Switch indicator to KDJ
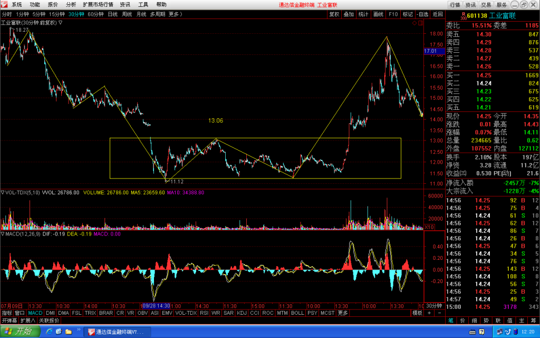540x338 pixels. pyautogui.click(x=242, y=313)
